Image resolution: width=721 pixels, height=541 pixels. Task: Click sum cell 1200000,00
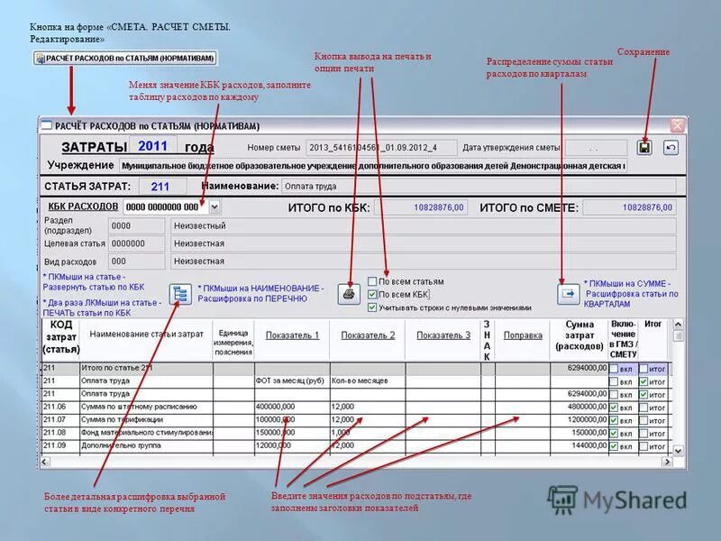580,419
